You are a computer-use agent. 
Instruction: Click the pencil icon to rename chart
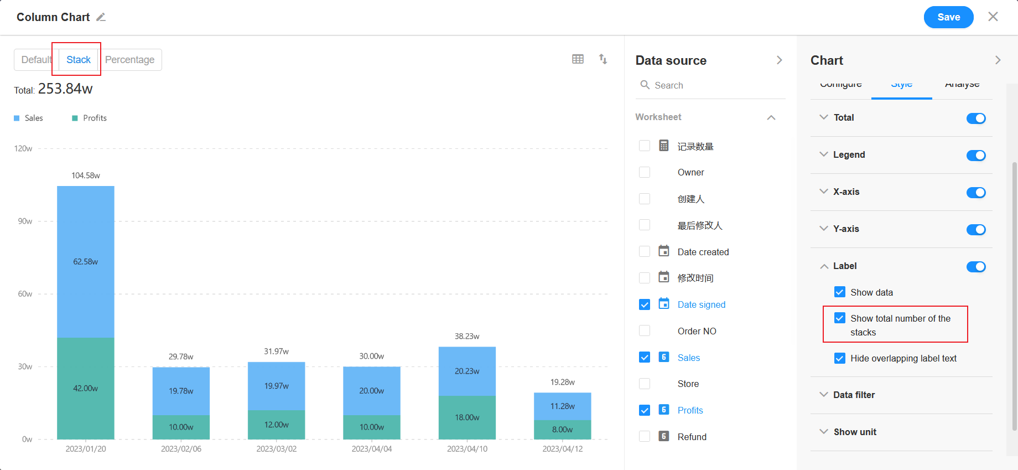[x=101, y=17]
